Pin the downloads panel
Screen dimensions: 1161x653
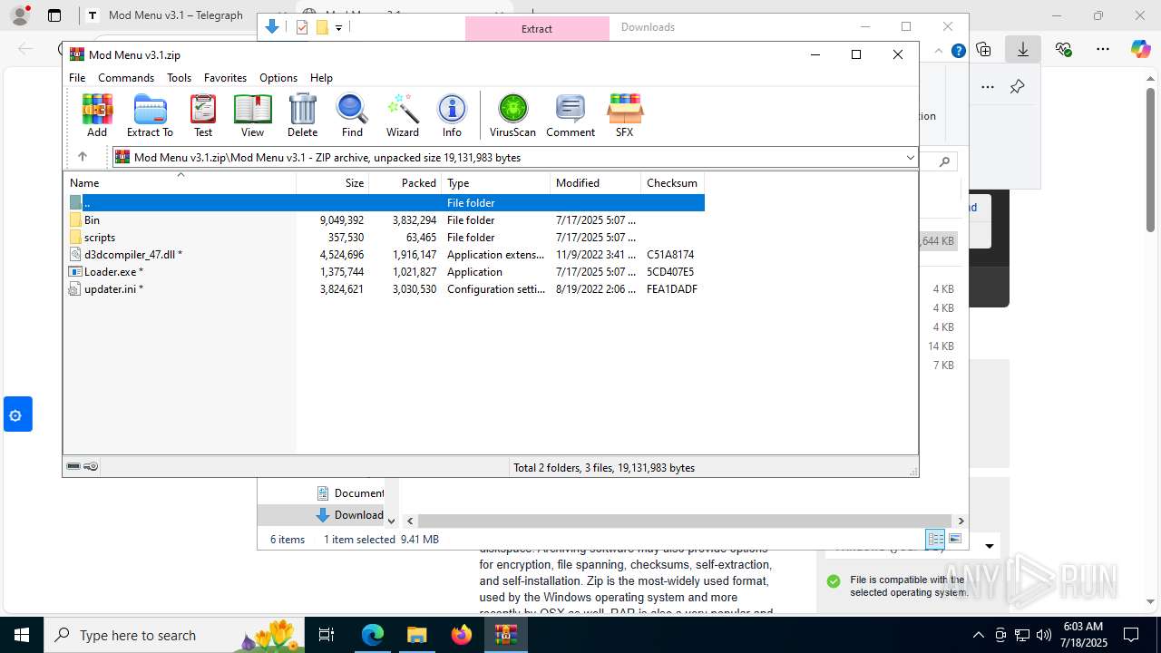(x=1017, y=87)
